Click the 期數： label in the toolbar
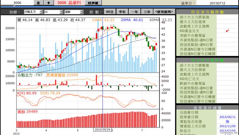 (95, 12)
